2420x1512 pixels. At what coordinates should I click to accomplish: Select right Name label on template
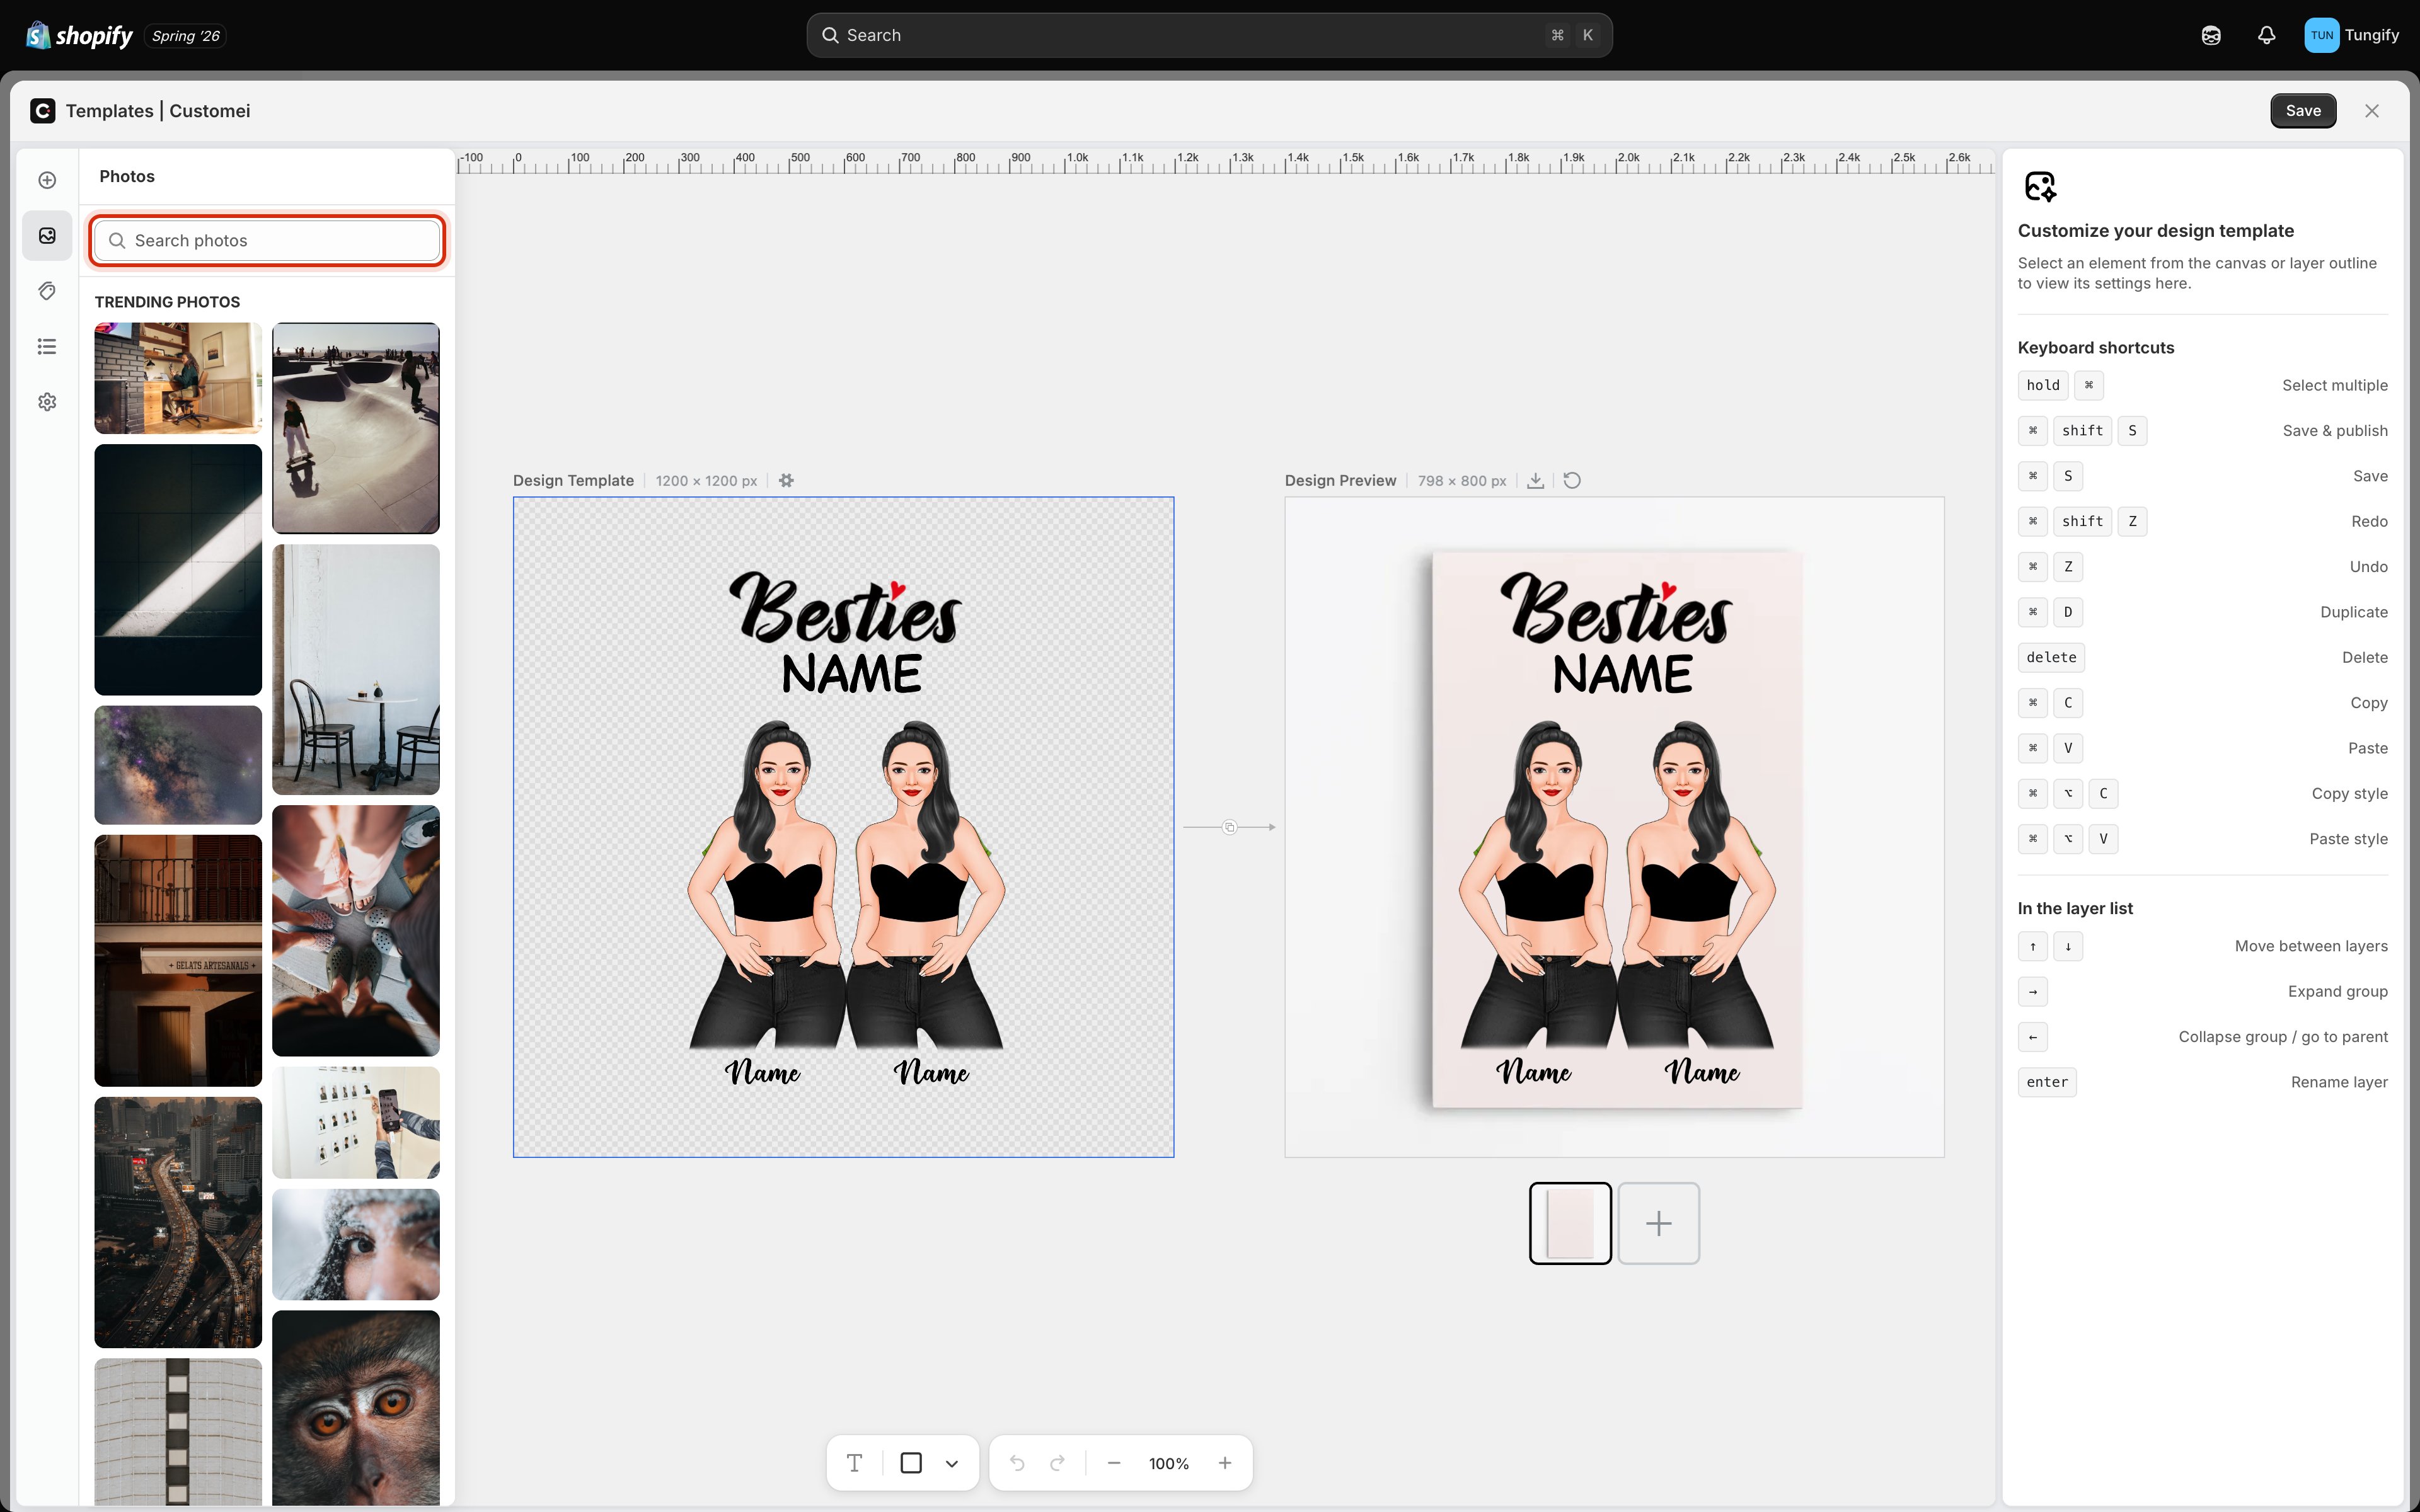931,1072
